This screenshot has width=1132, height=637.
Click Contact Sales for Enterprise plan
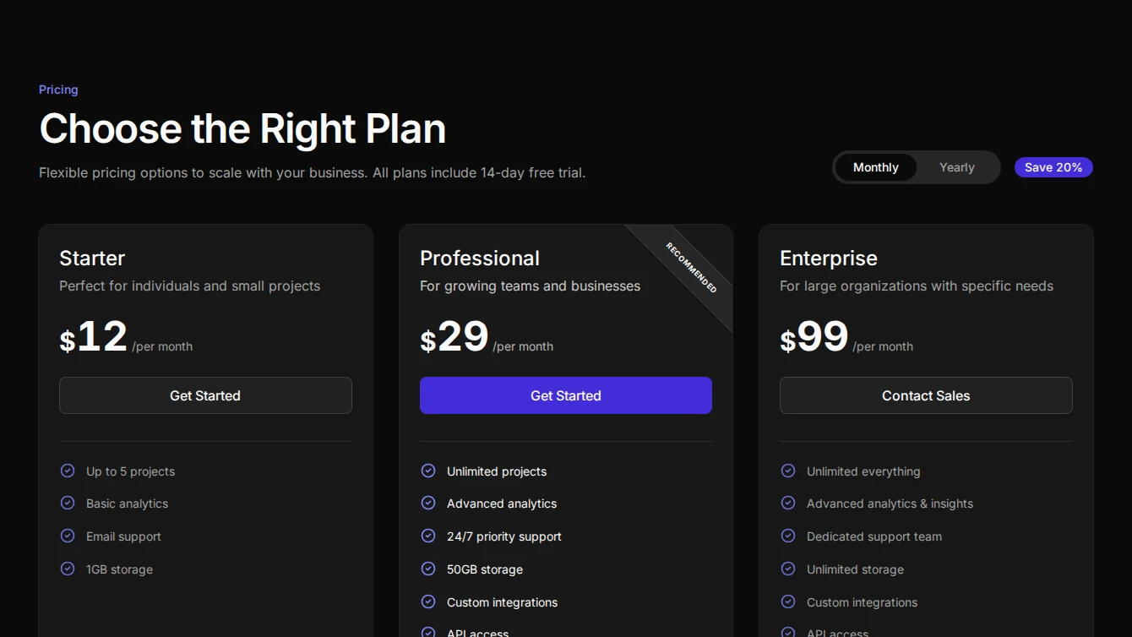click(926, 395)
